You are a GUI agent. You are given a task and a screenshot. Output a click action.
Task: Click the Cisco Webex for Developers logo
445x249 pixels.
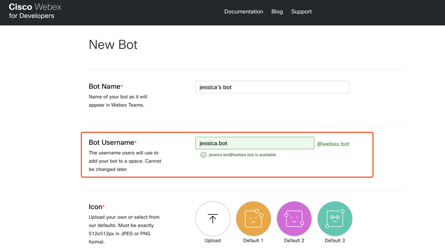(x=35, y=11)
